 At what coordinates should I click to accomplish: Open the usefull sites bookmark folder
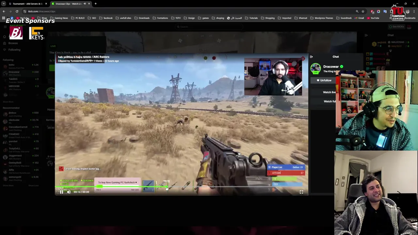pyautogui.click(x=124, y=18)
